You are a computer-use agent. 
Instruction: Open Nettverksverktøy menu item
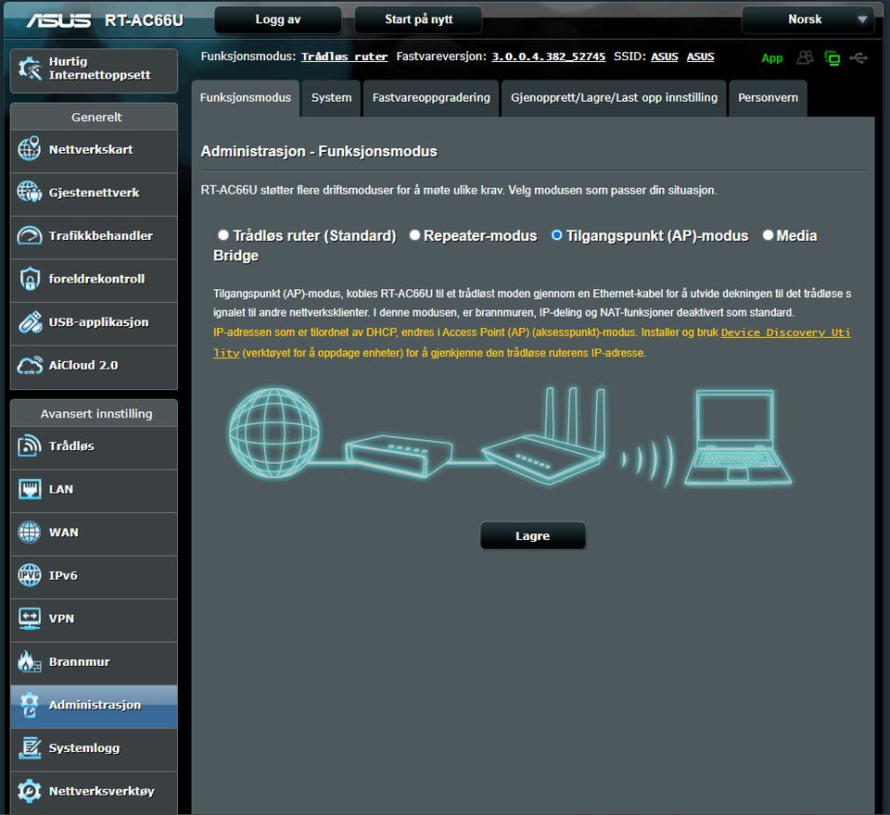click(95, 791)
